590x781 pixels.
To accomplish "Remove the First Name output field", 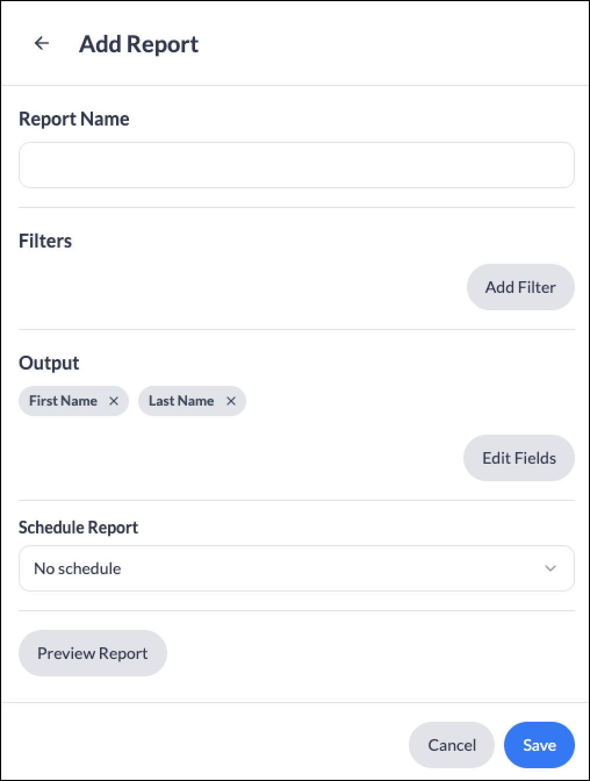I will point(114,401).
